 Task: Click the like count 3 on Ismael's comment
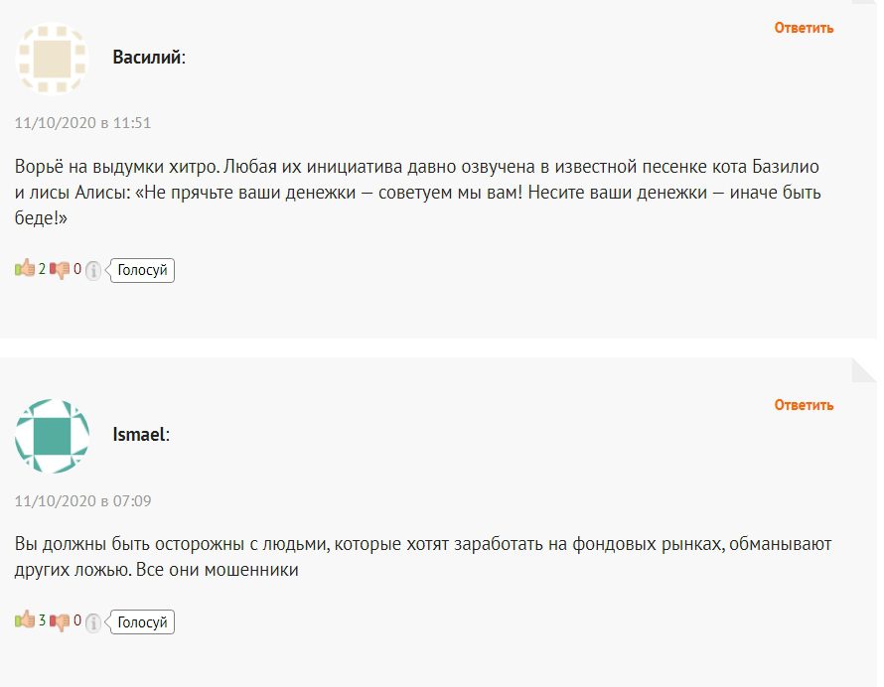(x=42, y=622)
